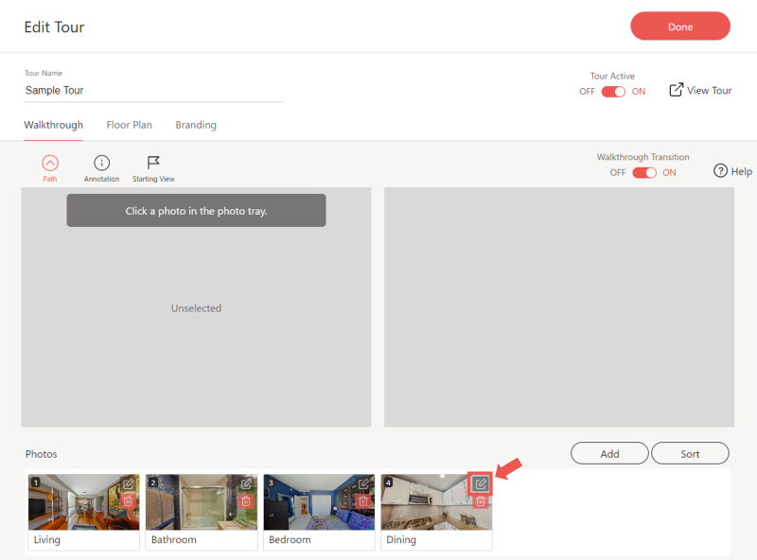Click the View Tour external link icon
This screenshot has height=560, width=757.
[x=676, y=90]
